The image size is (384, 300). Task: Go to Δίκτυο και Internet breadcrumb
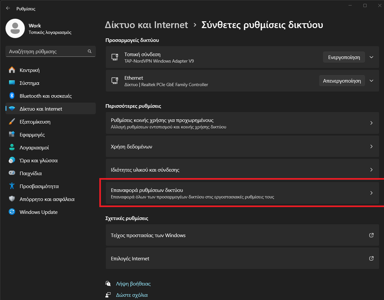click(x=146, y=25)
